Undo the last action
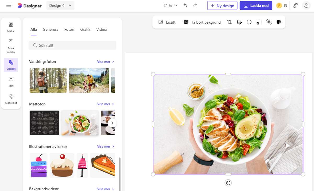 pyautogui.click(x=185, y=5)
